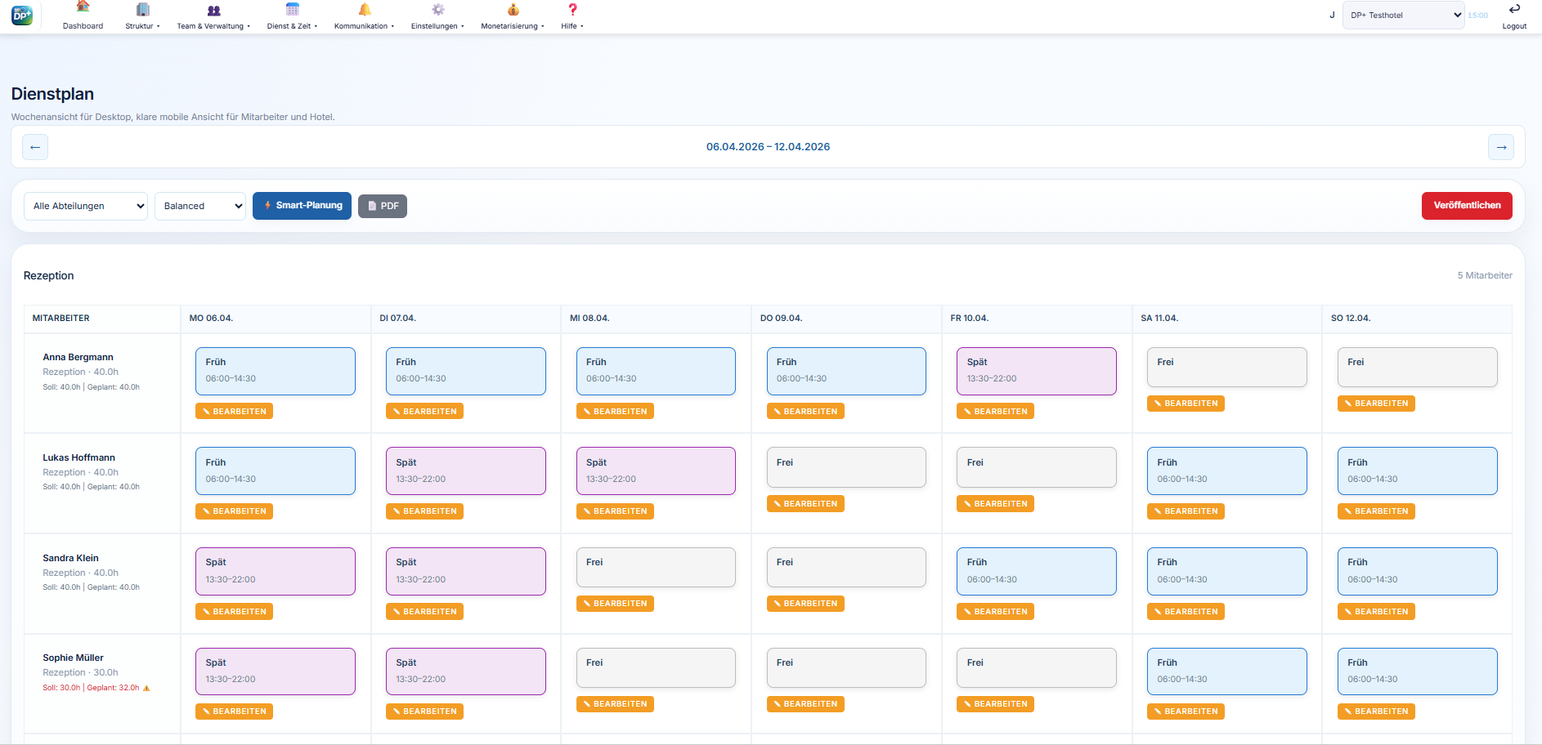
Task: Click the Logout arrow icon
Action: 1514,9
